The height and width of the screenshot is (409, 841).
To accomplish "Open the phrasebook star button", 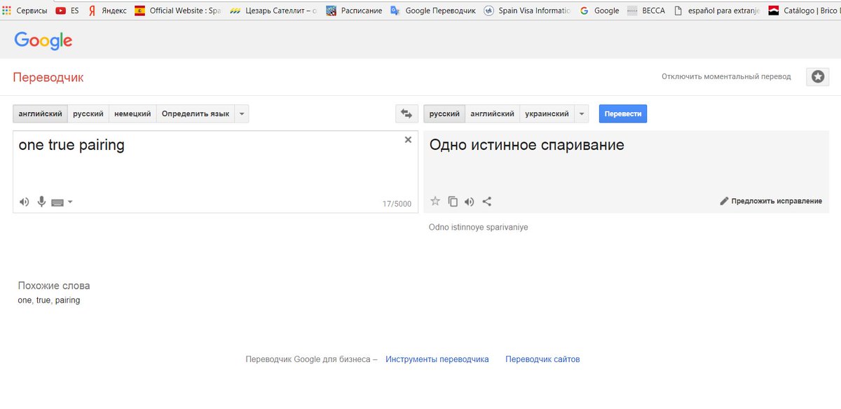I will [x=817, y=77].
